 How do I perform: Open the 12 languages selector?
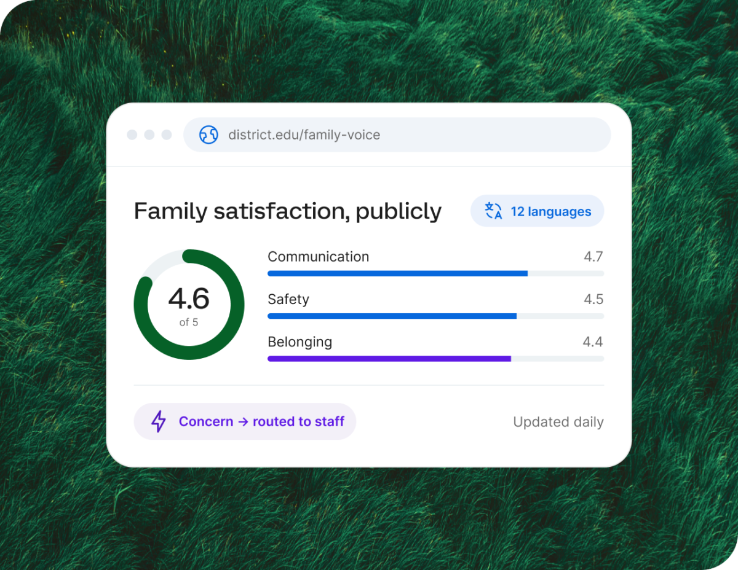[537, 211]
